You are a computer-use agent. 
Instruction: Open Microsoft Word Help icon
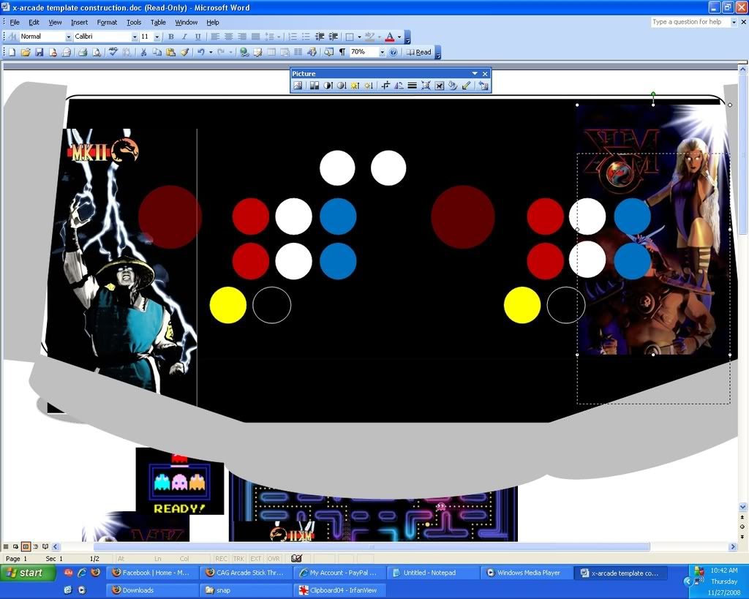(x=393, y=52)
